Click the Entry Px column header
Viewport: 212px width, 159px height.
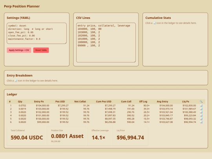(x=39, y=102)
